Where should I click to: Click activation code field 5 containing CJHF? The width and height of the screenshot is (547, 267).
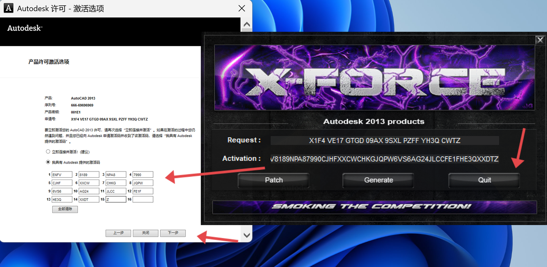coord(62,183)
